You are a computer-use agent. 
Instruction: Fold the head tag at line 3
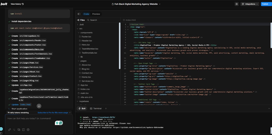[x=128, y=30]
